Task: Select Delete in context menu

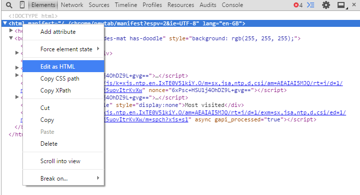Action: coord(63,144)
